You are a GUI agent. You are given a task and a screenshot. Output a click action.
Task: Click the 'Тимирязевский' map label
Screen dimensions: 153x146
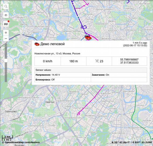[101, 24]
